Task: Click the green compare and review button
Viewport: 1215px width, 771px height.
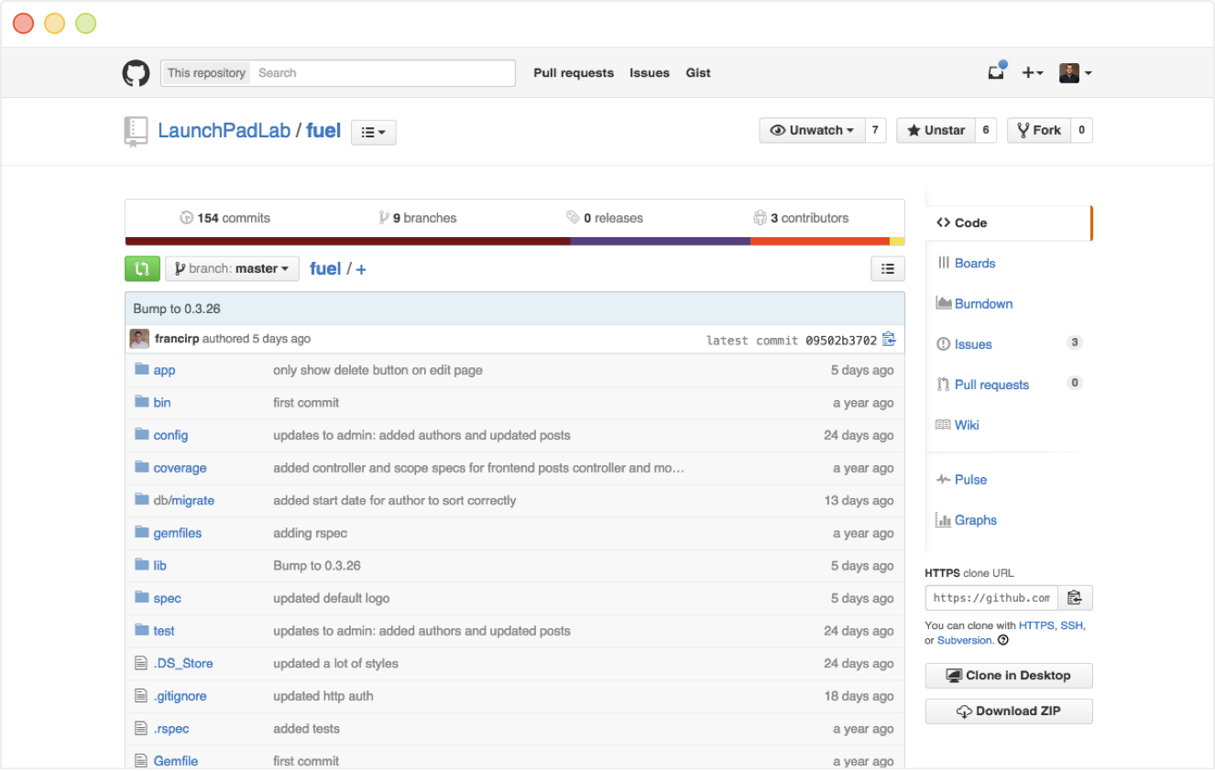Action: [x=142, y=268]
